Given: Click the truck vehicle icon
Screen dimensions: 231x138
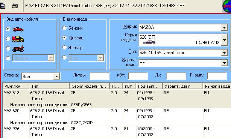Looking at the screenshot, I should click(18, 39).
